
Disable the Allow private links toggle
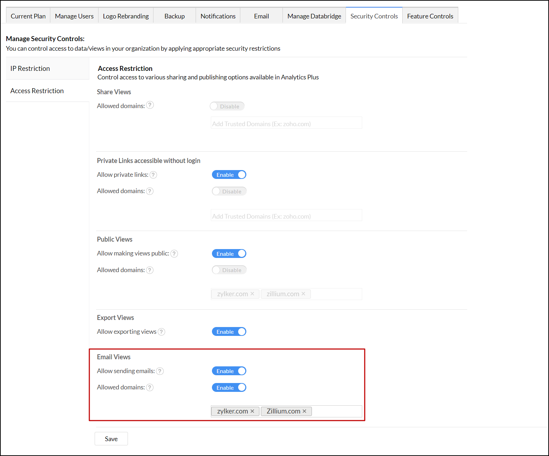pos(229,174)
